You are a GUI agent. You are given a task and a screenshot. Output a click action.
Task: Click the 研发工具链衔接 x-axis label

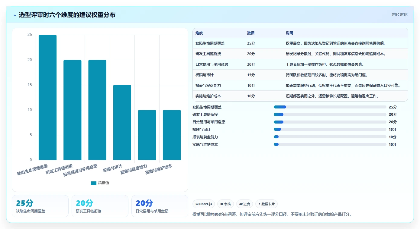tap(59, 169)
